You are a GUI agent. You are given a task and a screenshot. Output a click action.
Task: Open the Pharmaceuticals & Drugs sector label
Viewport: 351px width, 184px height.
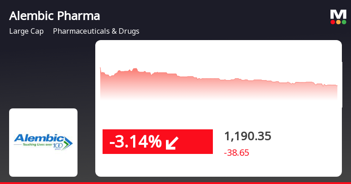pos(96,31)
